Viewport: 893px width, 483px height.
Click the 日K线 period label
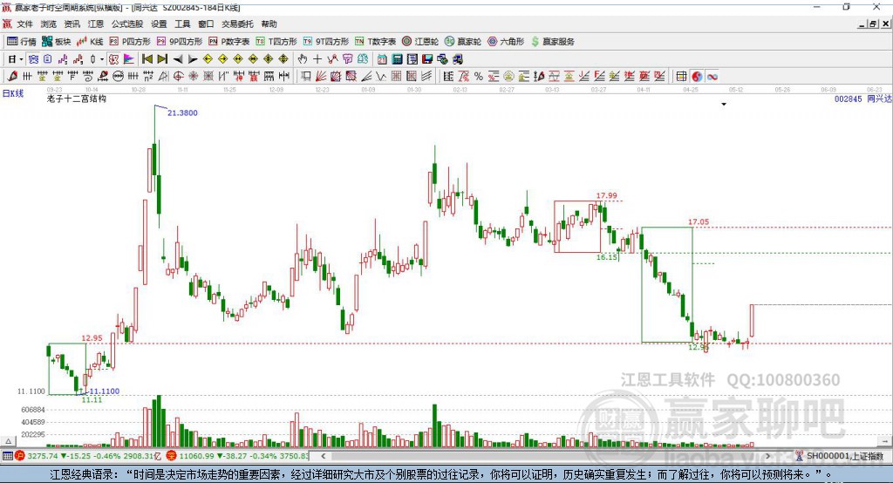13,93
